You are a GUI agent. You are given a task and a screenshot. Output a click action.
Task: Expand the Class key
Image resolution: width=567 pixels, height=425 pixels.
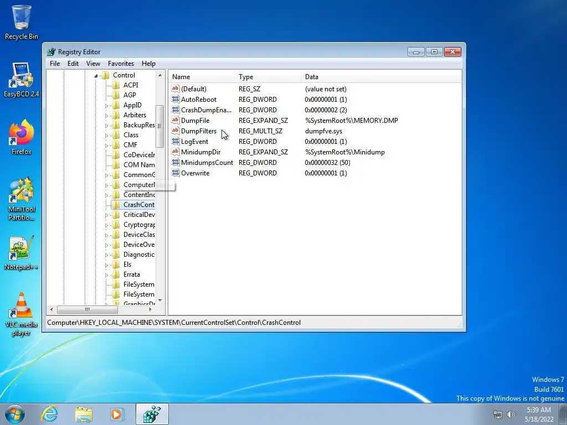tap(106, 136)
